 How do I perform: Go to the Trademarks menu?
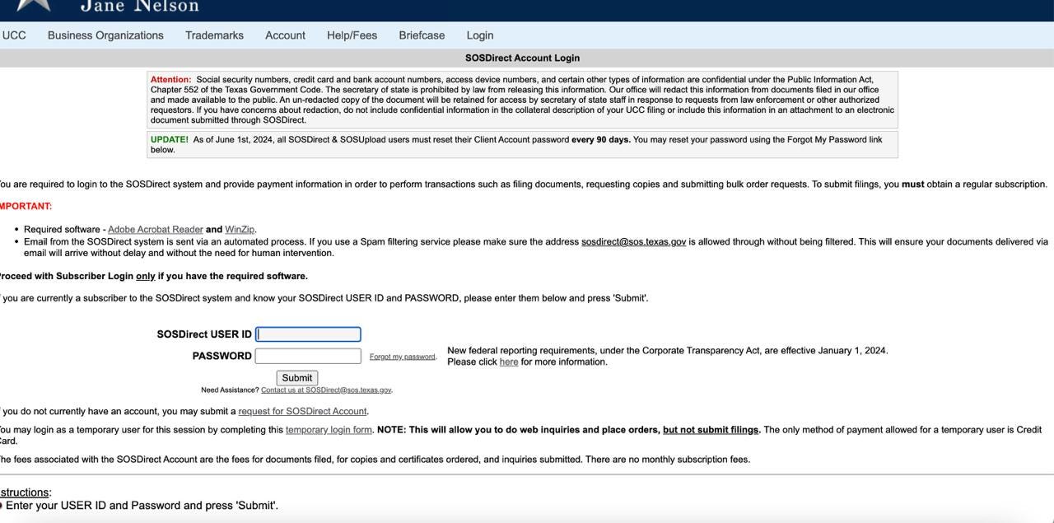(x=214, y=35)
